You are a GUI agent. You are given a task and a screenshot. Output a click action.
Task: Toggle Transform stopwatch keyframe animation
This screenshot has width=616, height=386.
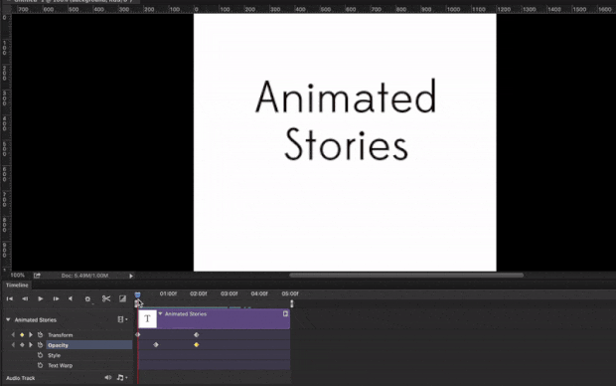[40, 335]
